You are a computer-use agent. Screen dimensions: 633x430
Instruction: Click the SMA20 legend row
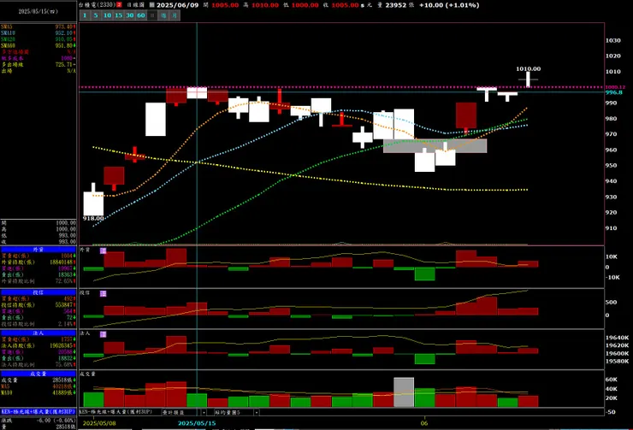coord(38,39)
